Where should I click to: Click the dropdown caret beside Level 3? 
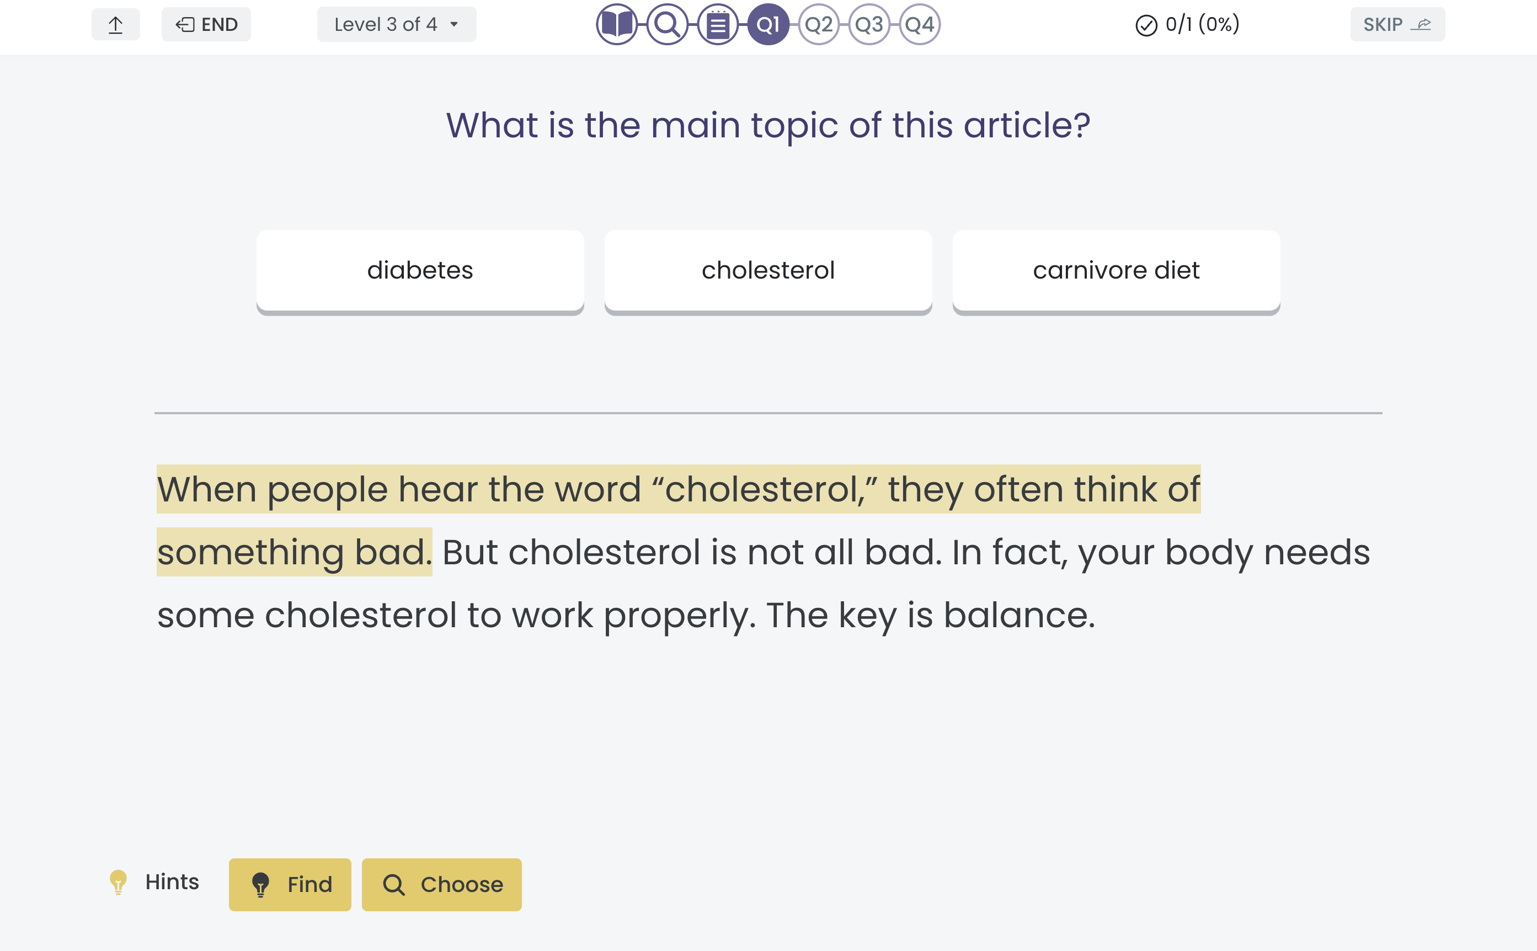(454, 24)
